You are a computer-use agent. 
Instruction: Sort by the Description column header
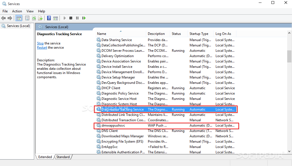(158, 33)
